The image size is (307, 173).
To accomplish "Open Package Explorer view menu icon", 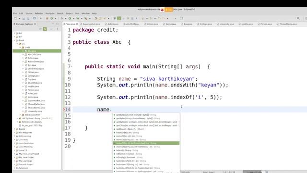I will pyautogui.click(x=58, y=29).
